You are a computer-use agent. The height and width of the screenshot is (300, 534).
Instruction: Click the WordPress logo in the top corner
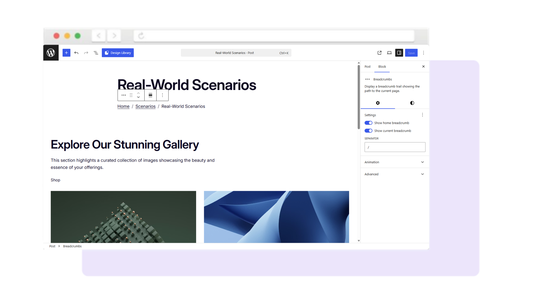(x=51, y=52)
